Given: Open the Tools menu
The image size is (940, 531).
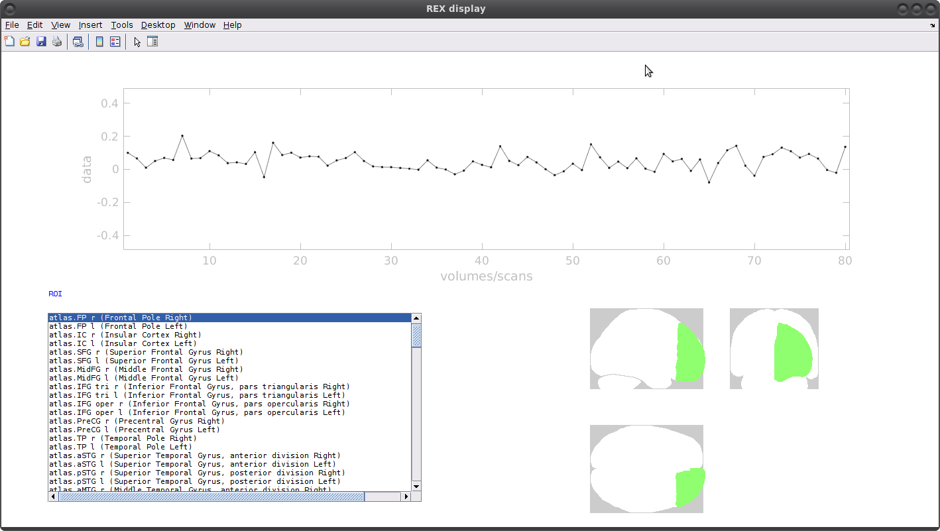Looking at the screenshot, I should pyautogui.click(x=122, y=25).
